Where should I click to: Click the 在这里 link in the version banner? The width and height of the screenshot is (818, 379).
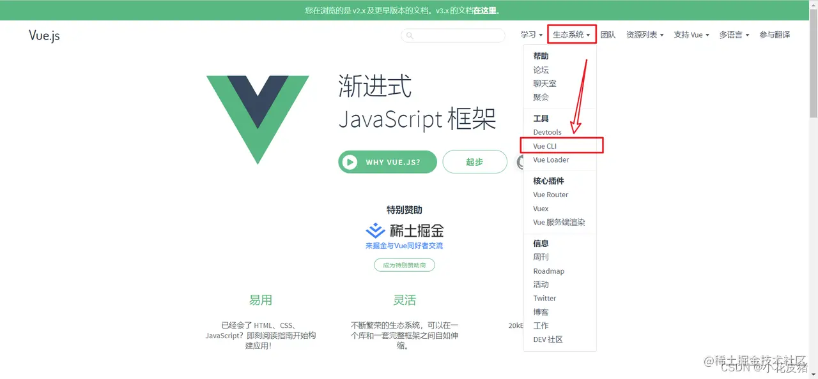pyautogui.click(x=484, y=10)
